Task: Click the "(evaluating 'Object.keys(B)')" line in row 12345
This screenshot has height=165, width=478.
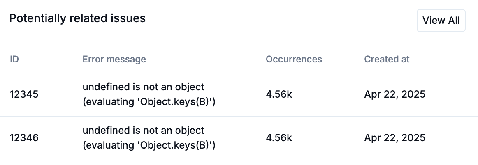Action: point(149,102)
